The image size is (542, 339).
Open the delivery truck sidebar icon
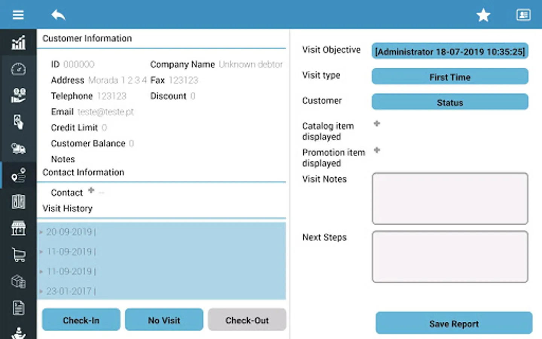click(18, 148)
